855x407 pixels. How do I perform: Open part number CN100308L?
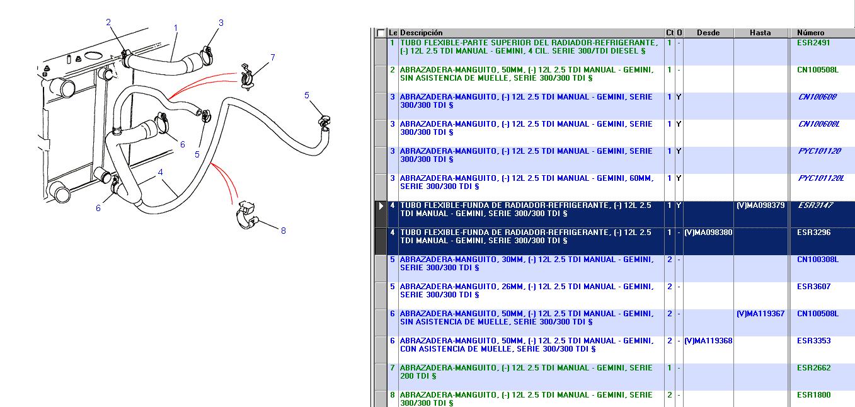coord(818,260)
